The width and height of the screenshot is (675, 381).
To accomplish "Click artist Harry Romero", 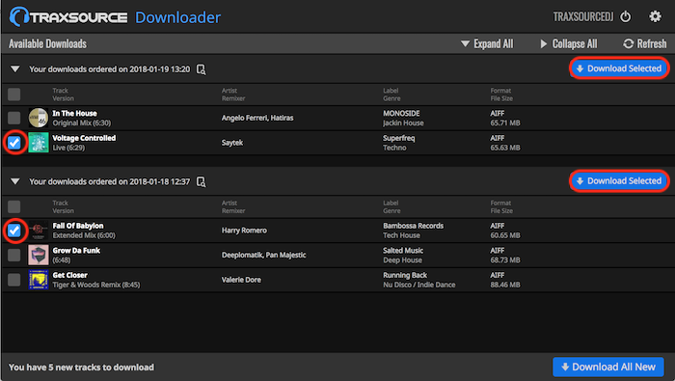I will point(244,231).
